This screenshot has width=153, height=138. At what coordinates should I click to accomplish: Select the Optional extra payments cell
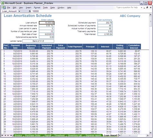coord(46,37)
